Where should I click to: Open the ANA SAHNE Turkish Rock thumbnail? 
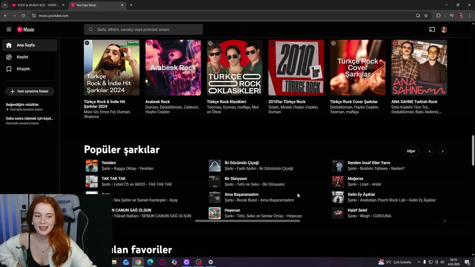tap(419, 68)
